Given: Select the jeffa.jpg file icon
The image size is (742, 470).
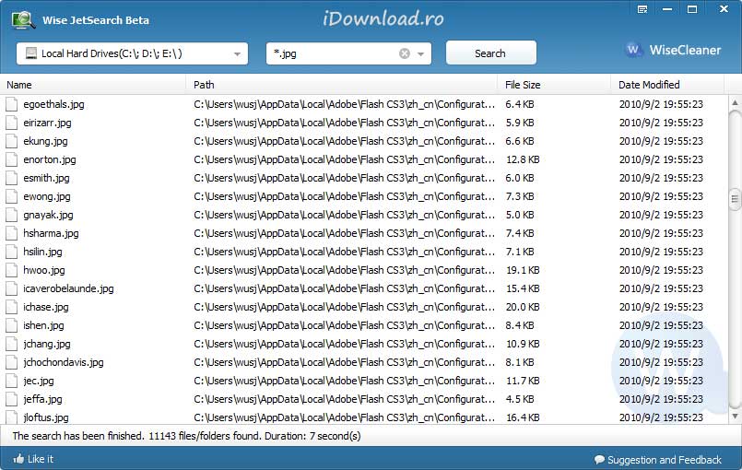Looking at the screenshot, I should 12,399.
